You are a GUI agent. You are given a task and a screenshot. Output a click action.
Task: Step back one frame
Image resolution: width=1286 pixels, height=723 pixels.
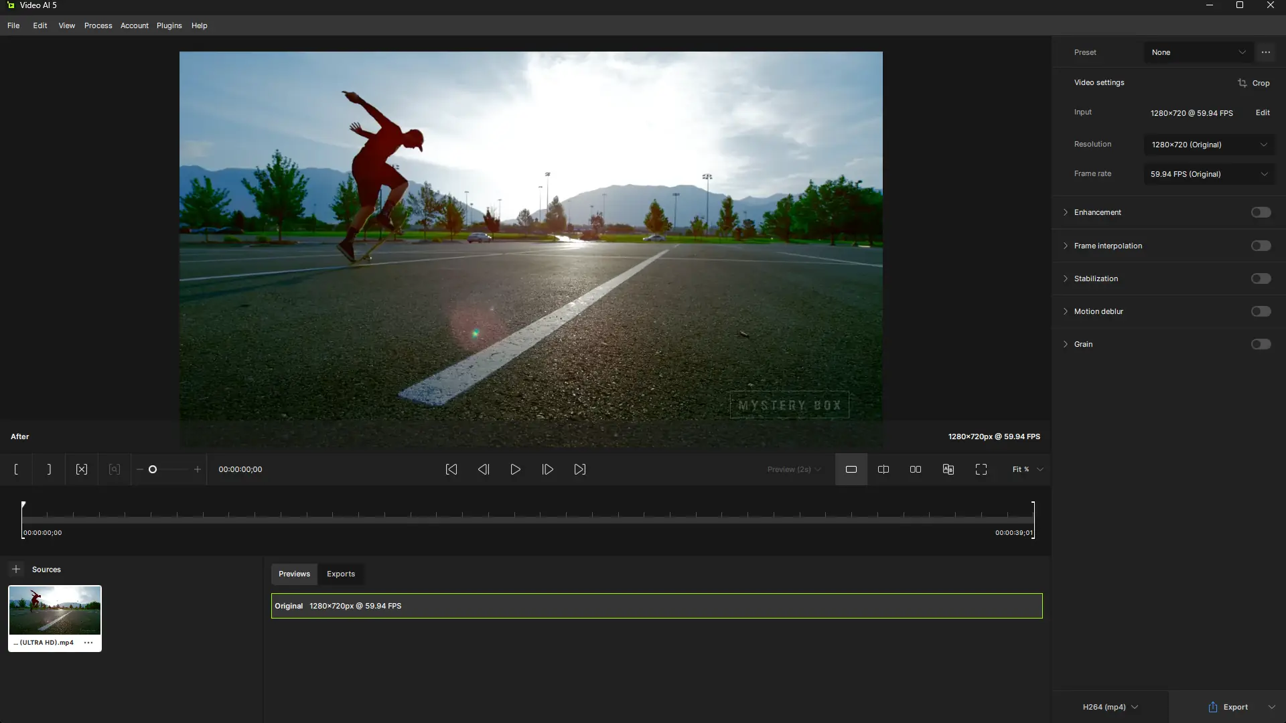click(484, 469)
